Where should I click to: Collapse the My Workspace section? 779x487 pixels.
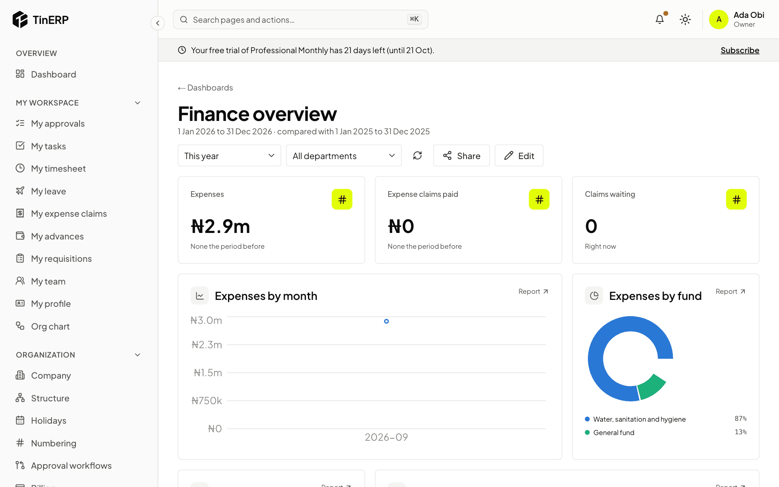pyautogui.click(x=138, y=103)
